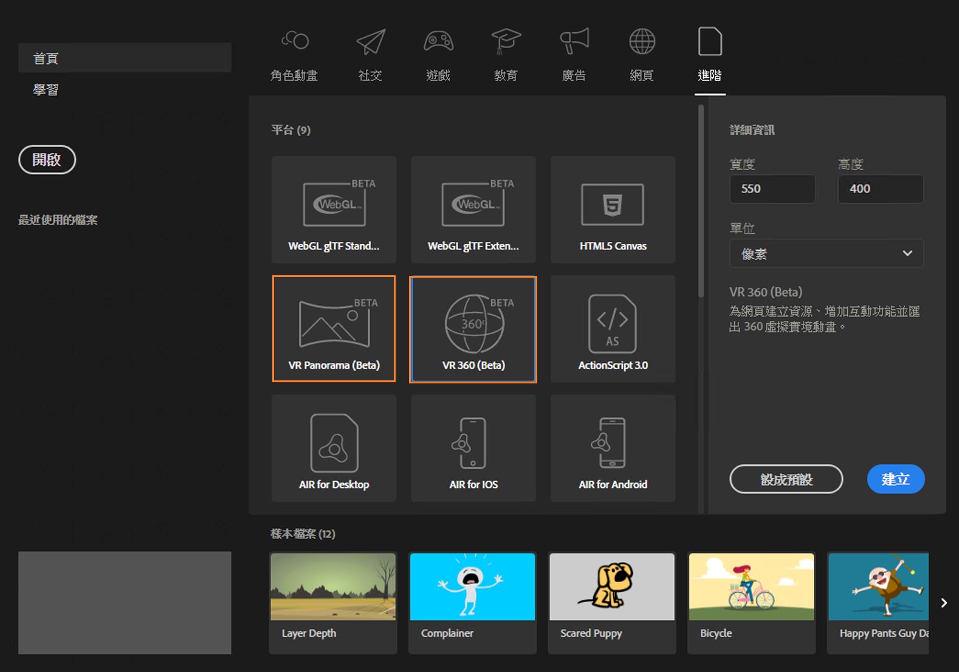Open the 單位 像素 dropdown
Viewport: 959px width, 672px height.
click(827, 253)
